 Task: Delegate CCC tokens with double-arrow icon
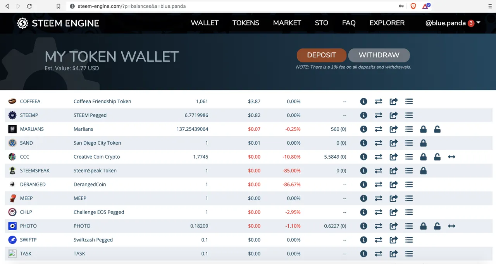451,157
